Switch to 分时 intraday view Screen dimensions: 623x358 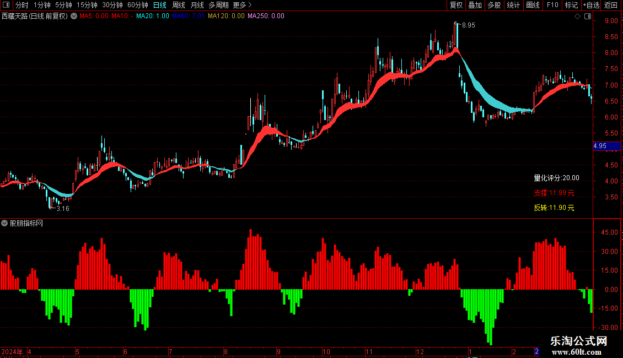pos(22,5)
